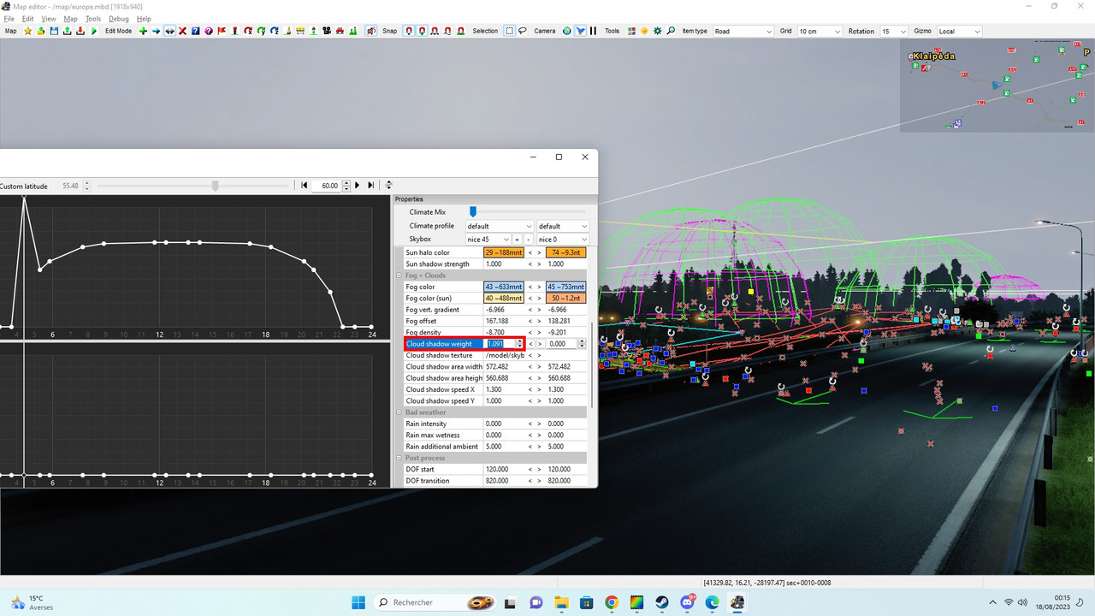Click the green plus new item icon
The width and height of the screenshot is (1095, 616).
143,31
